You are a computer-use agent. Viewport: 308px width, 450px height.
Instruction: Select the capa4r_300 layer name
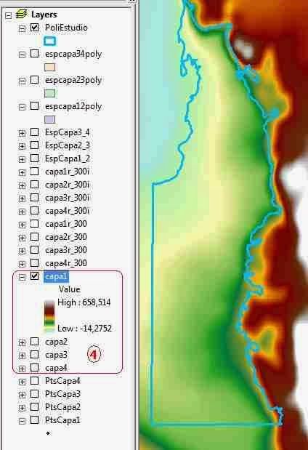[66, 263]
